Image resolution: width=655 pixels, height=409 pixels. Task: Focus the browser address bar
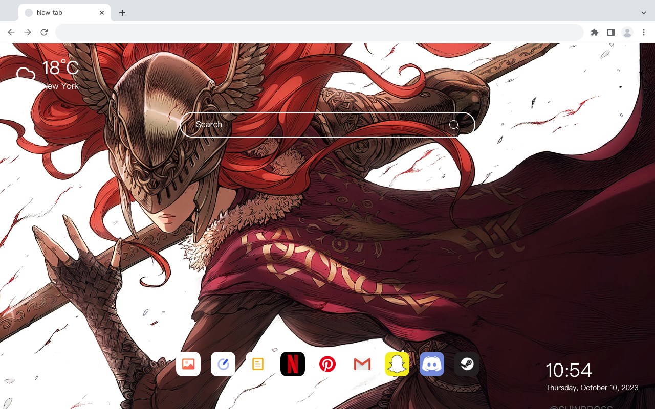319,32
